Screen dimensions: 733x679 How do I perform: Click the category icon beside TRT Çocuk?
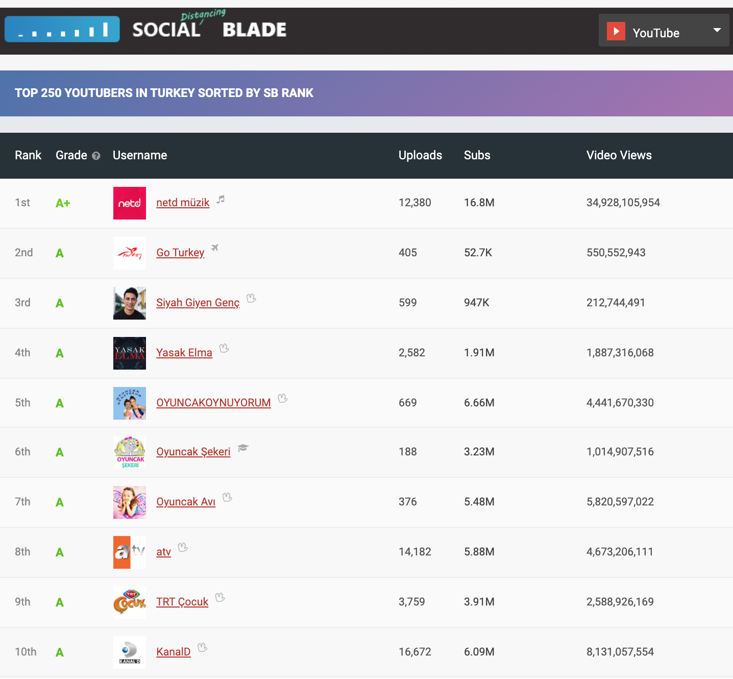pyautogui.click(x=220, y=597)
